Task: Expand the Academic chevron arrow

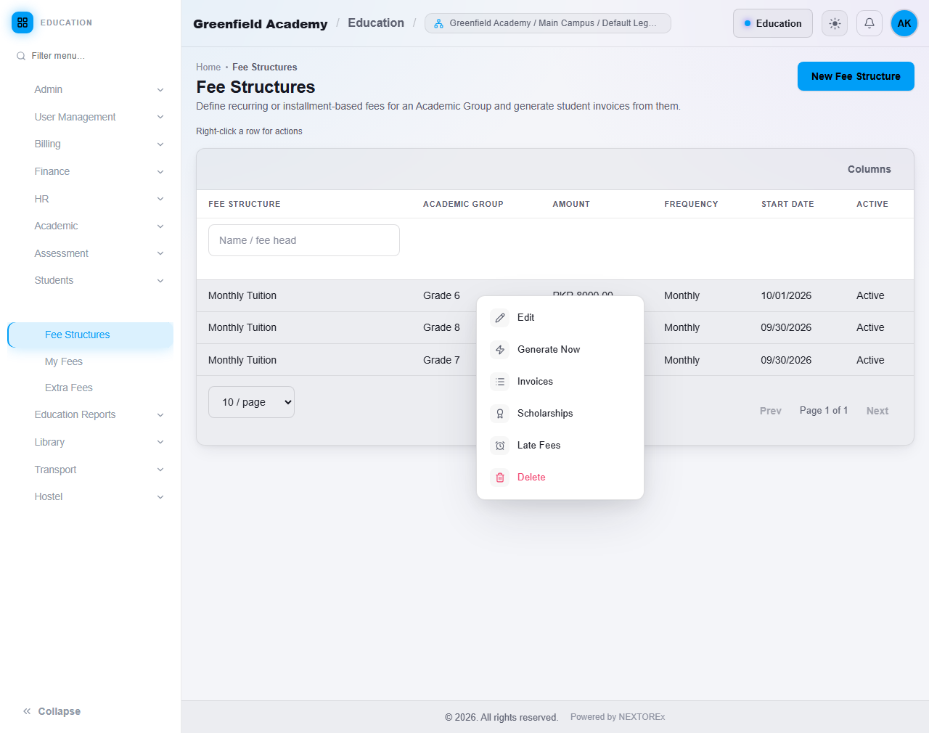Action: (x=160, y=226)
